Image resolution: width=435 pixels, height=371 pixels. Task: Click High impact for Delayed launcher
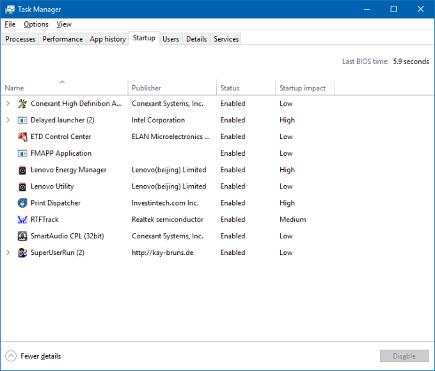(287, 120)
